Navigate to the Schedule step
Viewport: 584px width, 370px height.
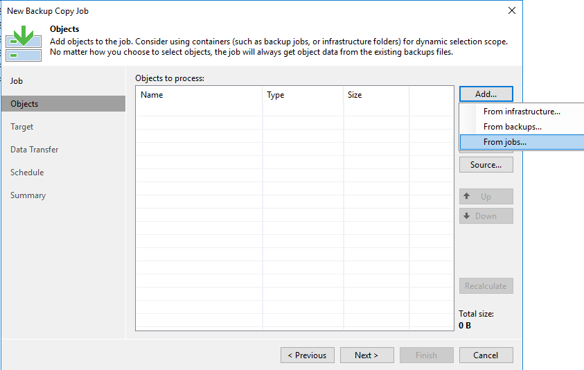click(27, 173)
